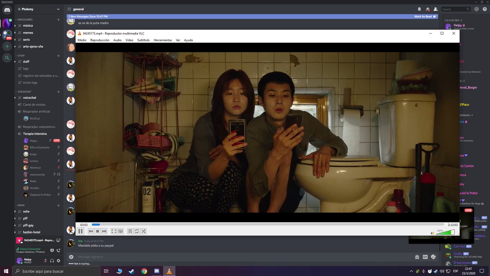Open Discord User Settings gear
Screen dimensions: 490x276
58,260
